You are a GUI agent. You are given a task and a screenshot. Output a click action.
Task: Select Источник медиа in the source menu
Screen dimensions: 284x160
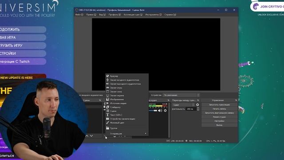click(127, 103)
